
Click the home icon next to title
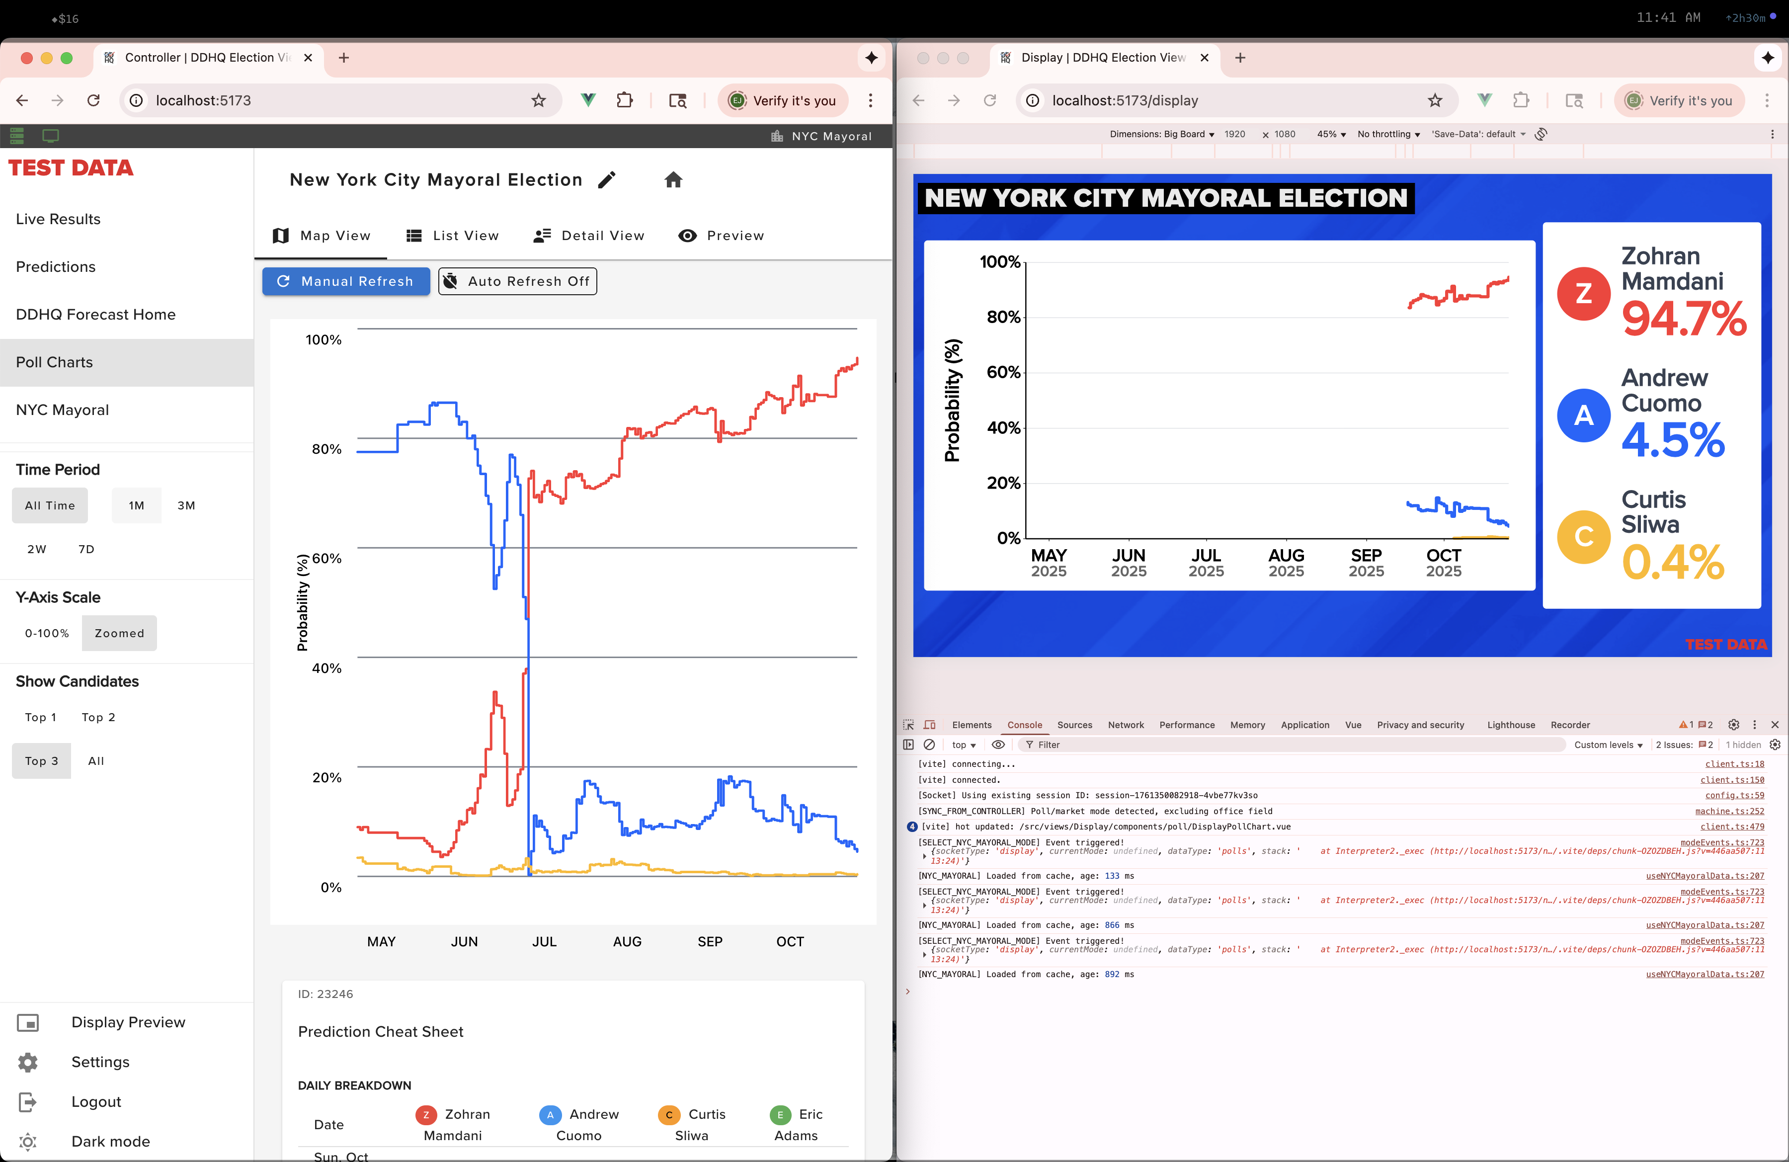673,179
